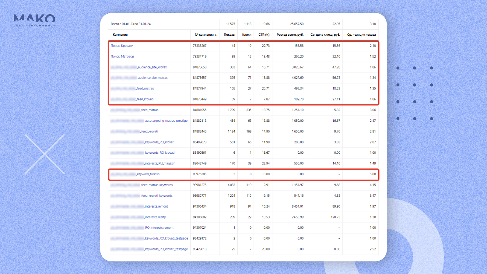Open the _audience_site_krovati campaign link
Image resolution: width=487 pixels, height=274 pixels.
139,67
